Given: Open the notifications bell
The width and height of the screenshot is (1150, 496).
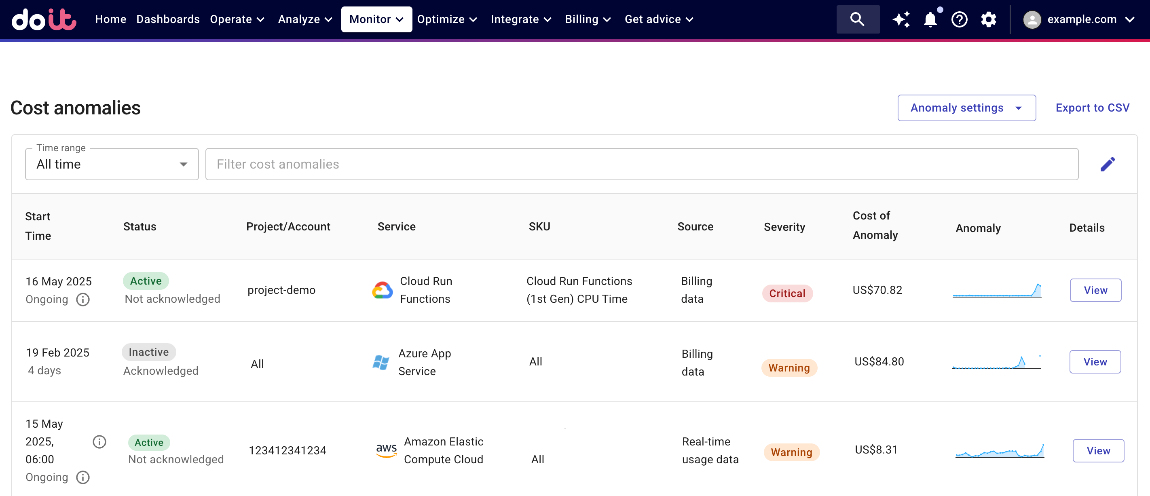Looking at the screenshot, I should point(930,19).
